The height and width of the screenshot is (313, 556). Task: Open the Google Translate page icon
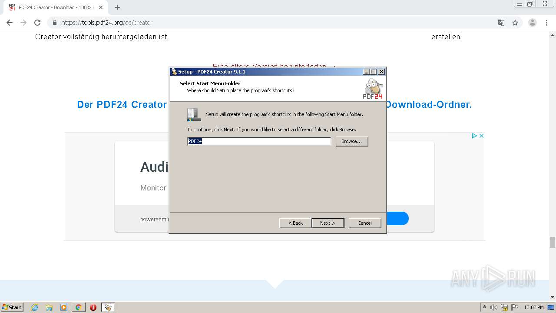pyautogui.click(x=501, y=23)
